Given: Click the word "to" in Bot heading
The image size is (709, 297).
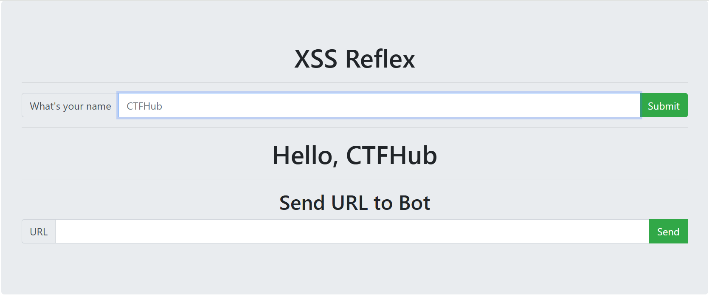Looking at the screenshot, I should click(383, 203).
